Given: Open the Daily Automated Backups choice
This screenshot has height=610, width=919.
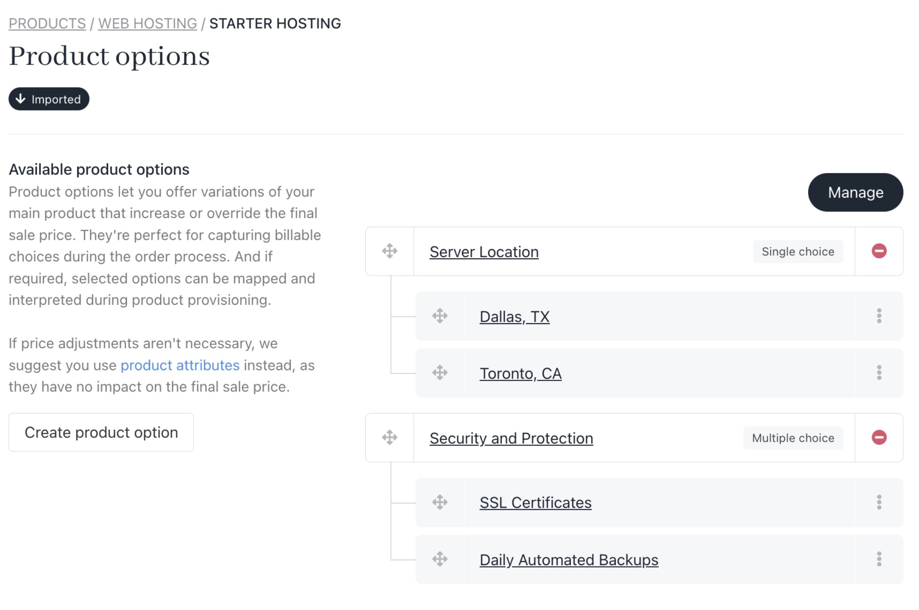Looking at the screenshot, I should [x=569, y=560].
